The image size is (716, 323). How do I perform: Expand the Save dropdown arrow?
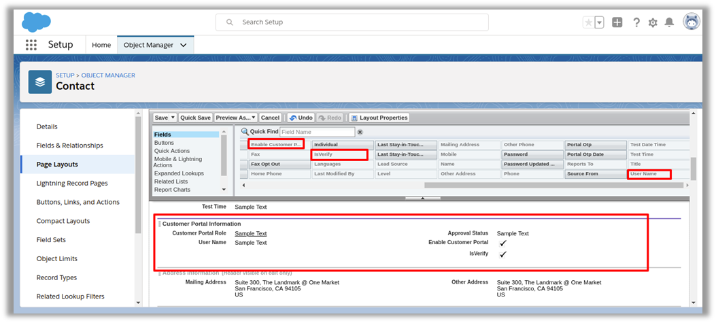click(x=173, y=118)
